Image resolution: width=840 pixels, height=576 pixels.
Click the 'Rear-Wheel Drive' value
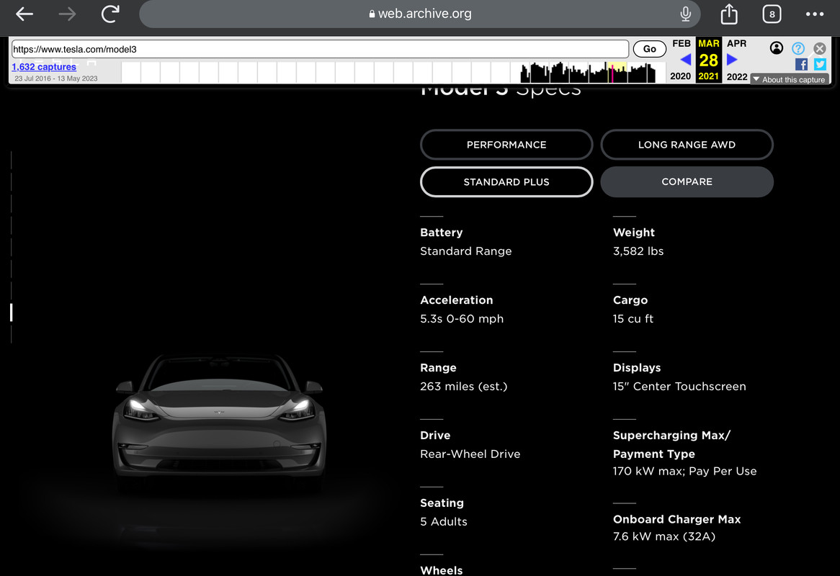point(470,454)
